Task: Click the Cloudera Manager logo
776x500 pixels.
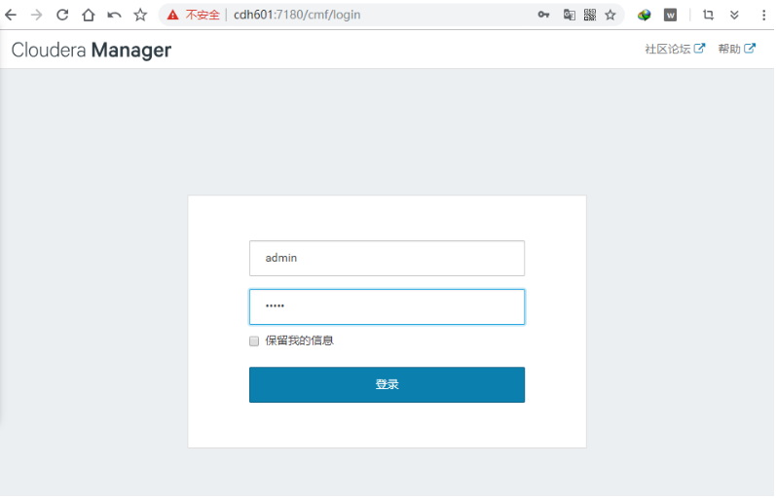Action: (x=92, y=50)
